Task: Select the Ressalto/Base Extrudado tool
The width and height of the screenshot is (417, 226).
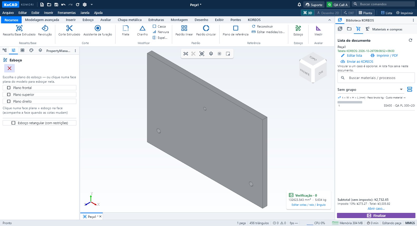Action: (19, 30)
